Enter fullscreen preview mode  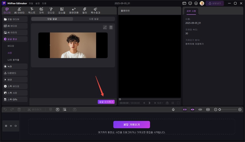[178, 103]
